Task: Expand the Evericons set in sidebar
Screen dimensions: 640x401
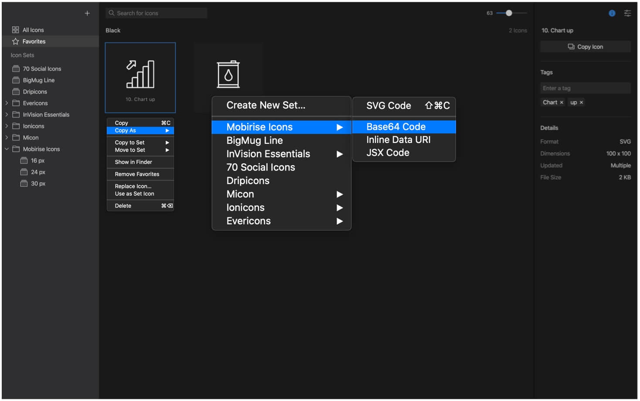Action: coord(7,103)
